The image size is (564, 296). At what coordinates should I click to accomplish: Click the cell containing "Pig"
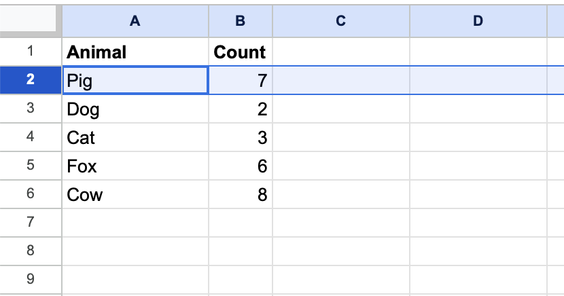click(x=135, y=81)
